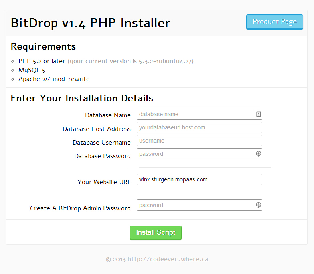
Task: Click password manager icon in Admin Password field
Action: [259, 205]
